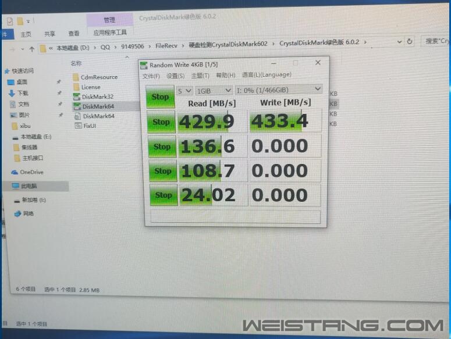Click the Explorer up-one-level arrow
Viewport: 451px width, 339px height.
coord(32,49)
